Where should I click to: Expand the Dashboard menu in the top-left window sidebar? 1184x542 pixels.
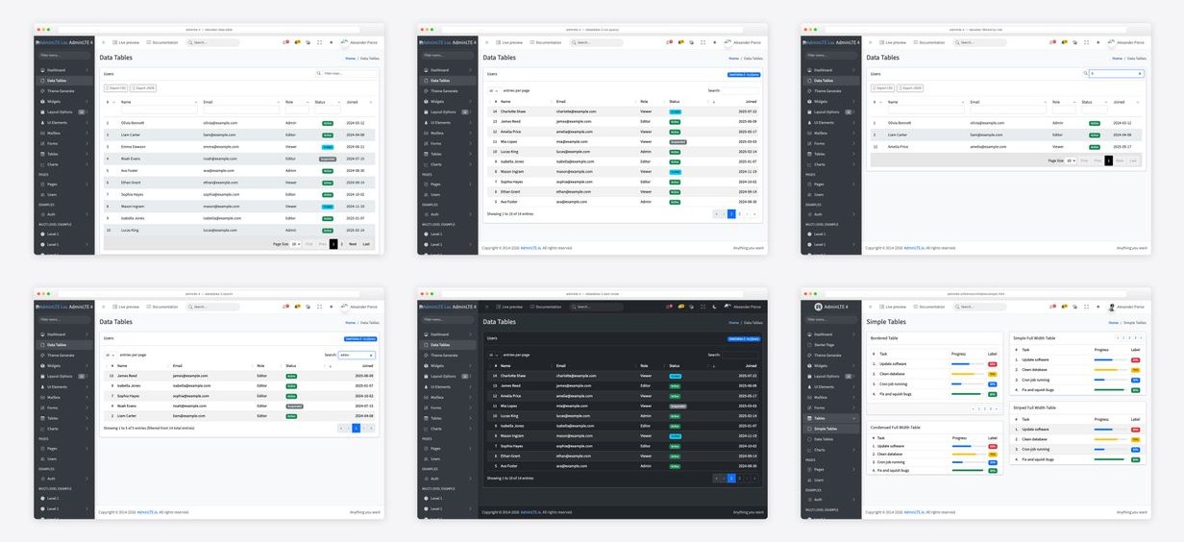(x=87, y=70)
